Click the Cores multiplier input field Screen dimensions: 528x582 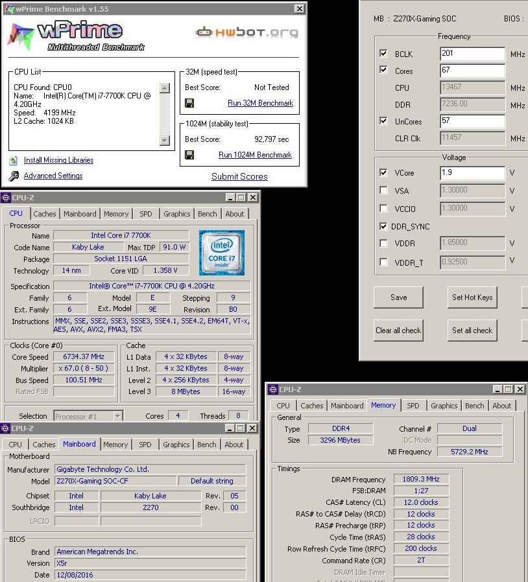pyautogui.click(x=472, y=71)
